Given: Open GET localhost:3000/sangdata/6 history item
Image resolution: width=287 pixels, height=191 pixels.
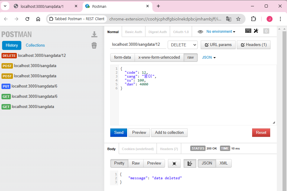Looking at the screenshot, I should 29,97.
